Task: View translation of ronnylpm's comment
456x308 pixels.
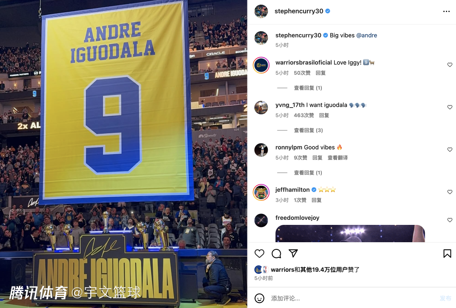Action: coord(338,158)
